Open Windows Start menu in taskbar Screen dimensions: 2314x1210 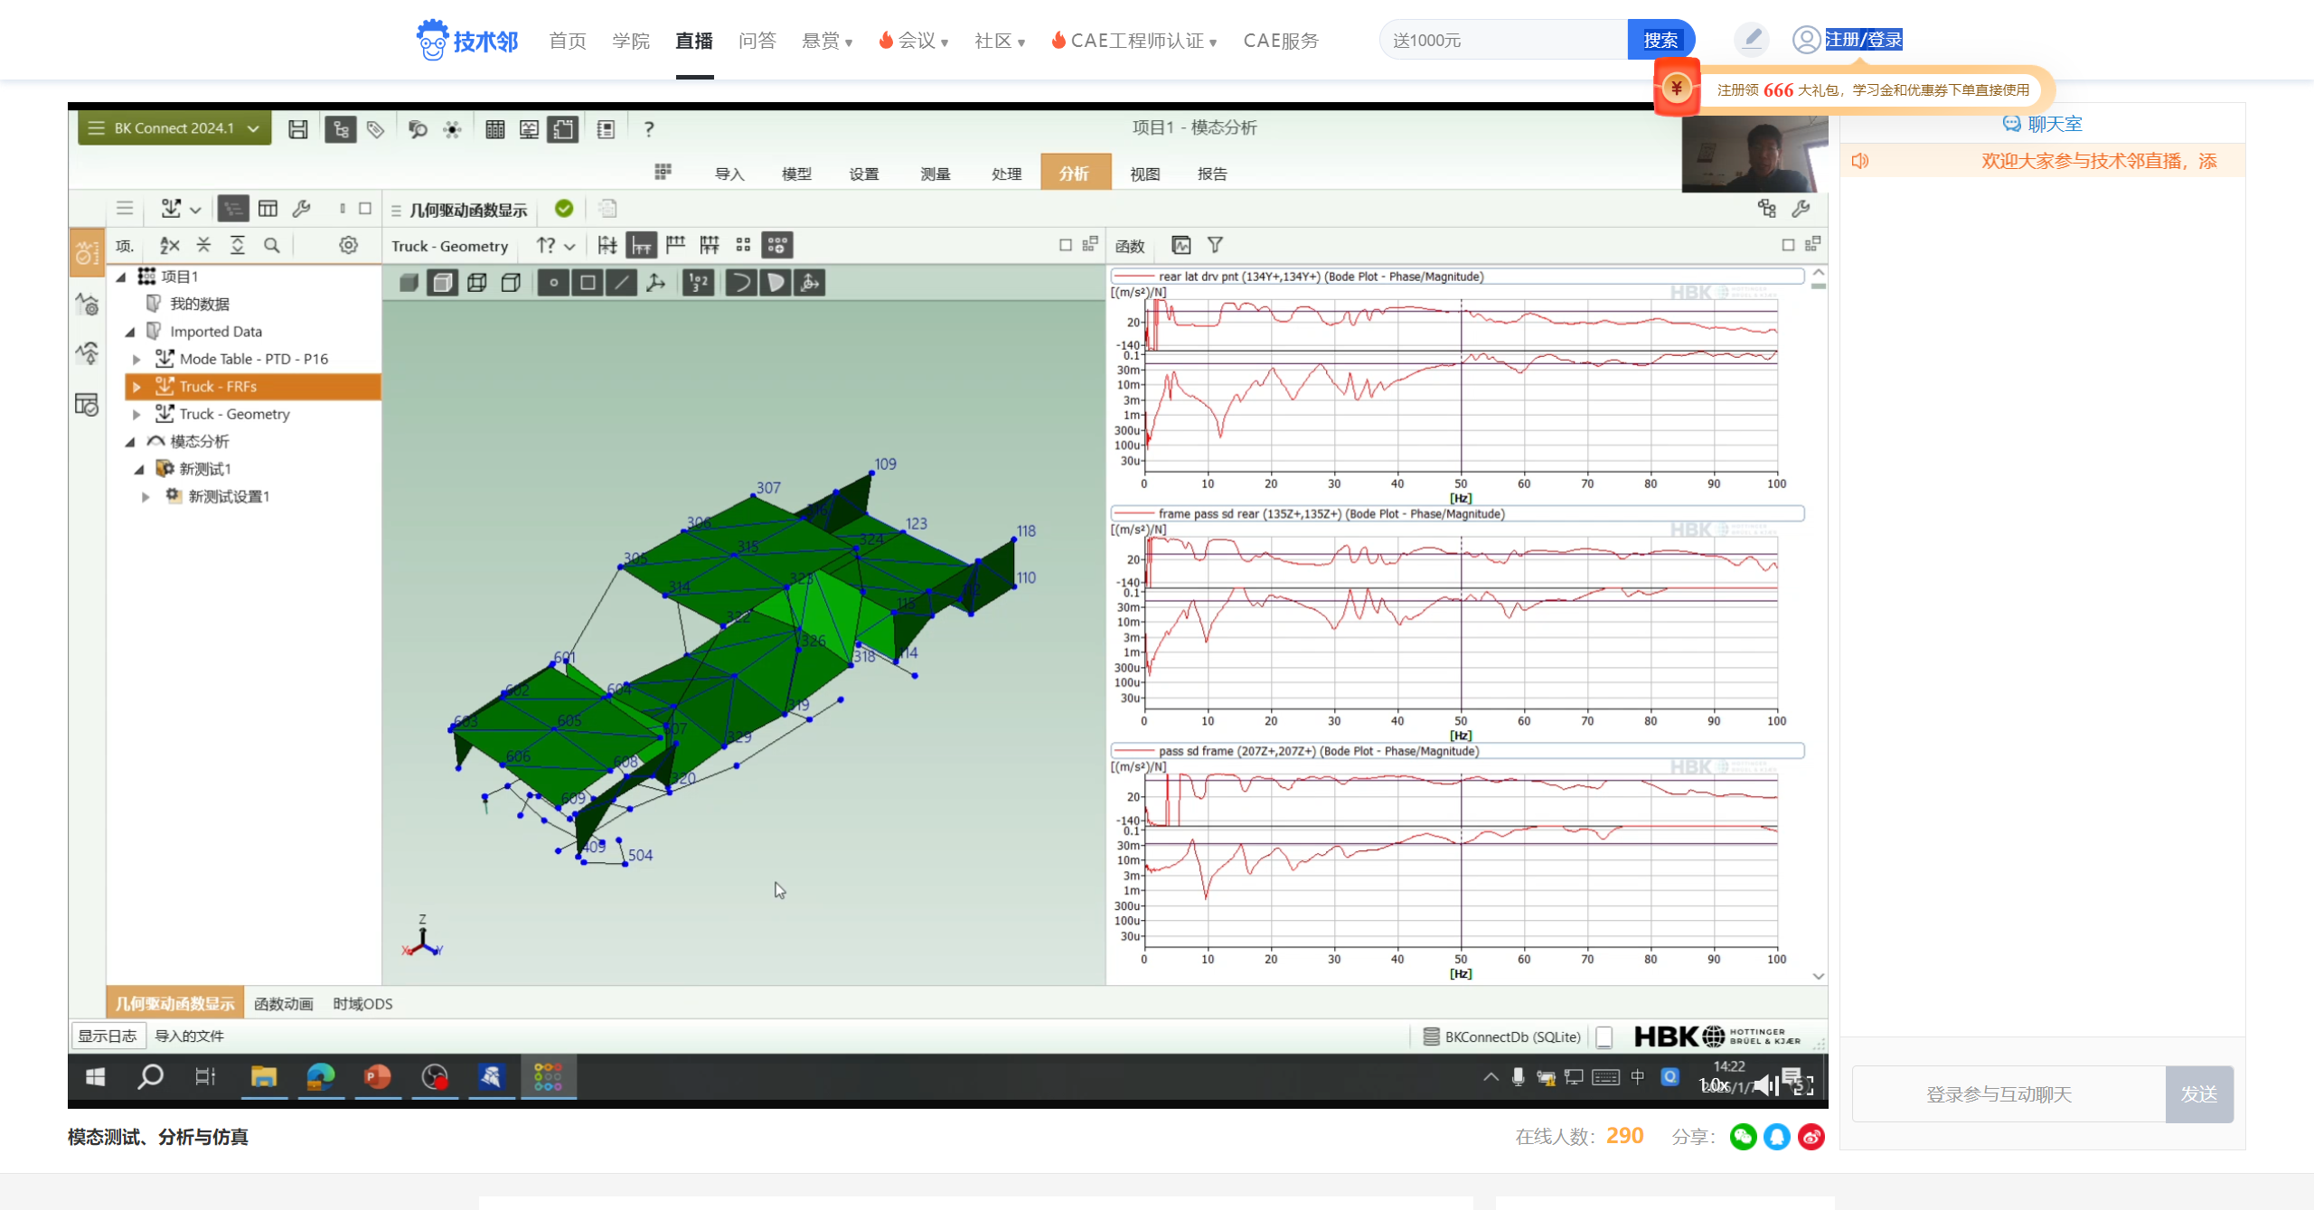pos(95,1076)
